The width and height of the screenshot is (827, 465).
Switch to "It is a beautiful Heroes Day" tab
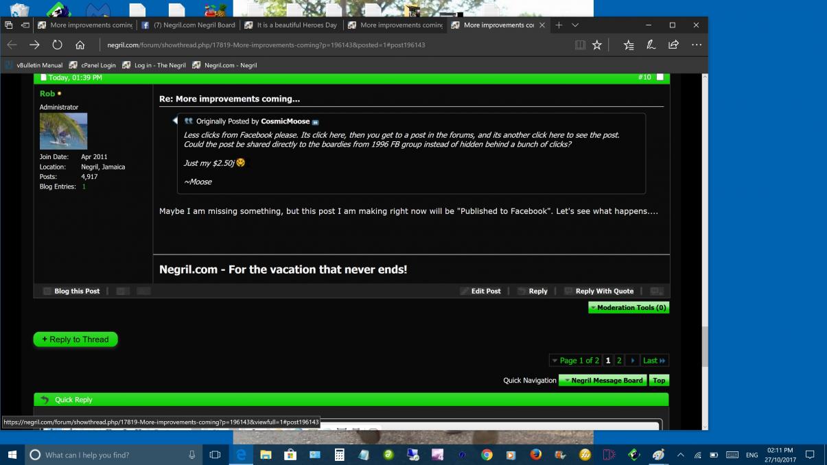(x=291, y=25)
